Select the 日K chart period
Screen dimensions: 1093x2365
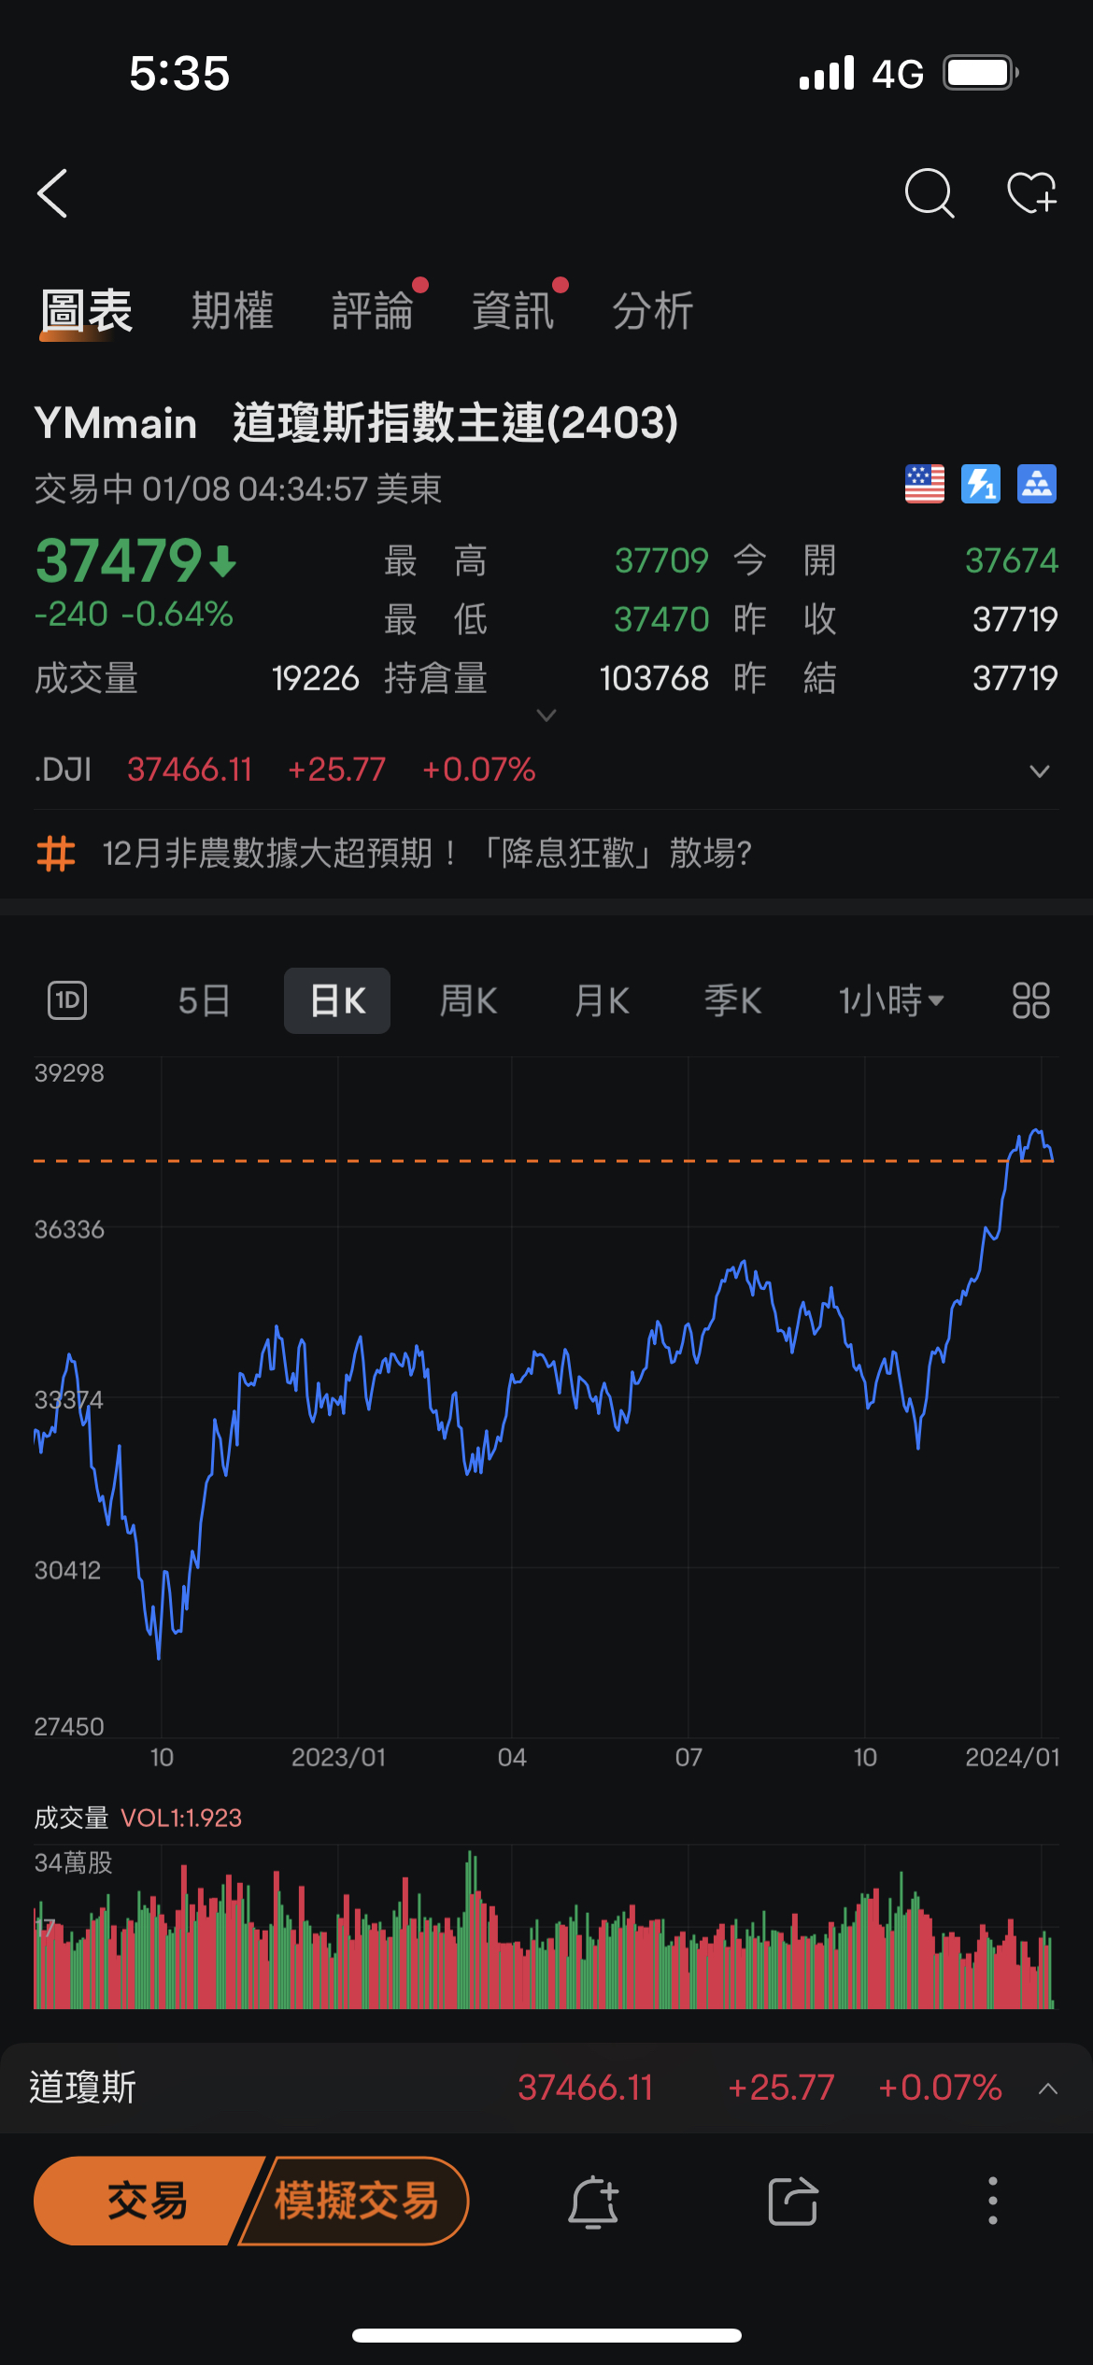click(x=337, y=1000)
